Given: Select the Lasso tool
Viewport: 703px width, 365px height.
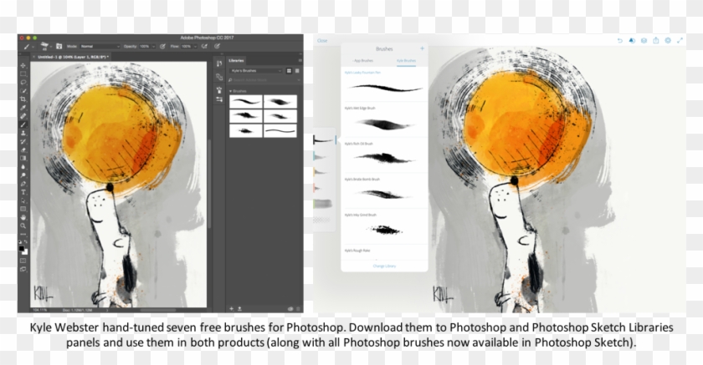Looking at the screenshot, I should tap(23, 83).
